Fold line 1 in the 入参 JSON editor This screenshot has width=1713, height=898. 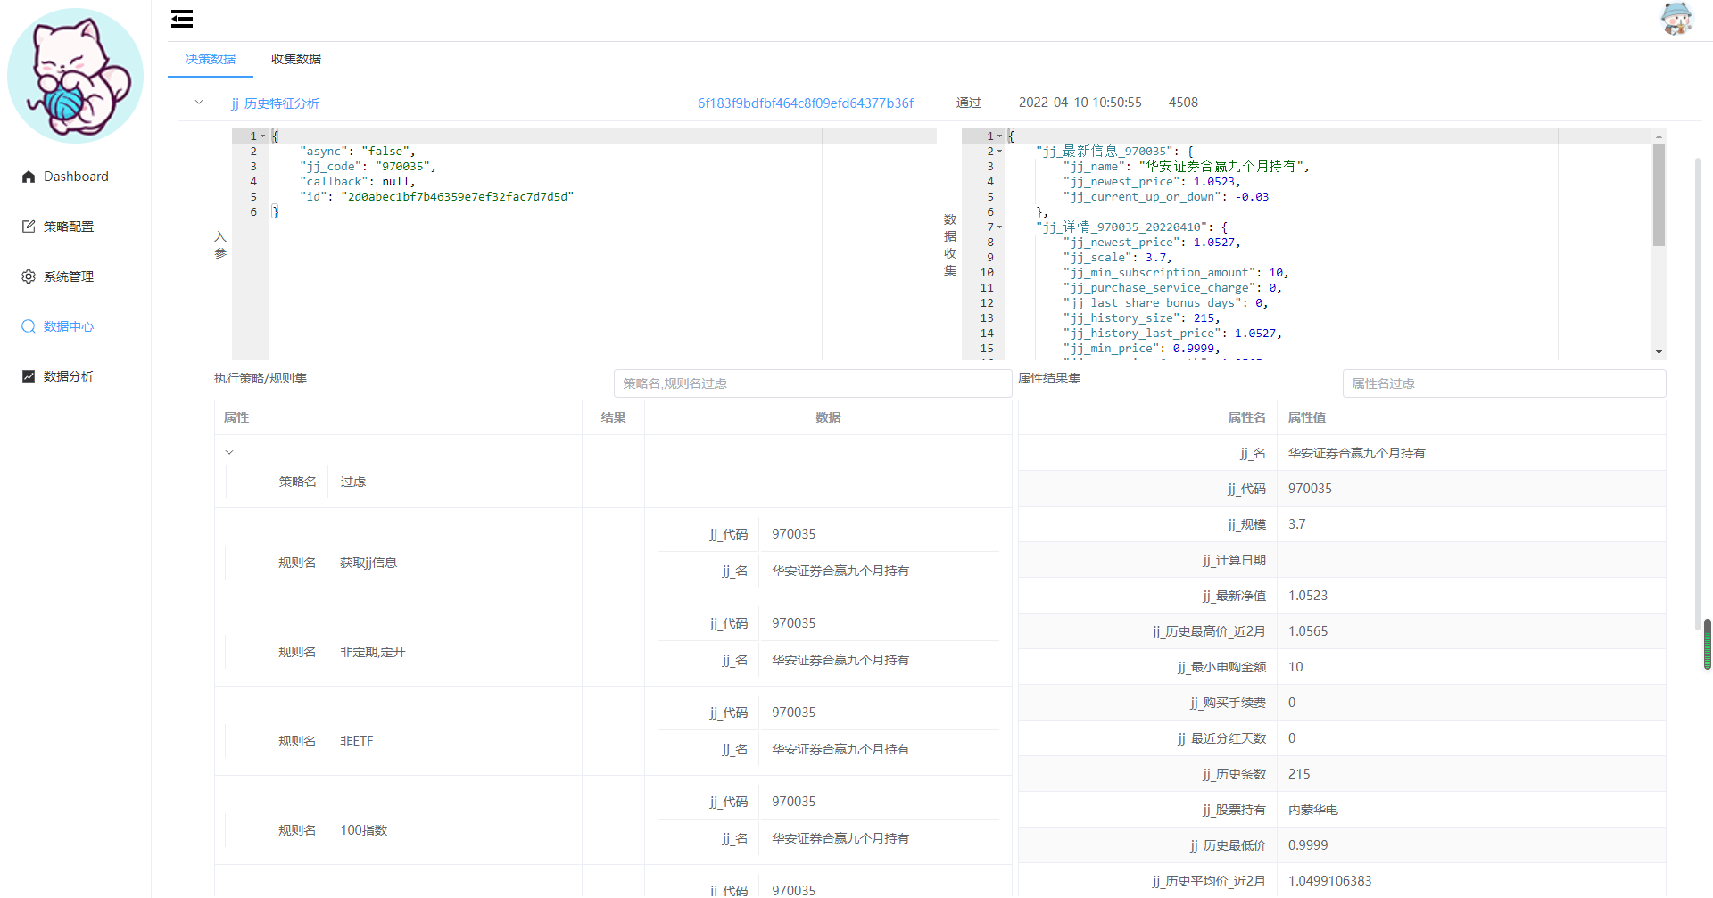[x=263, y=136]
